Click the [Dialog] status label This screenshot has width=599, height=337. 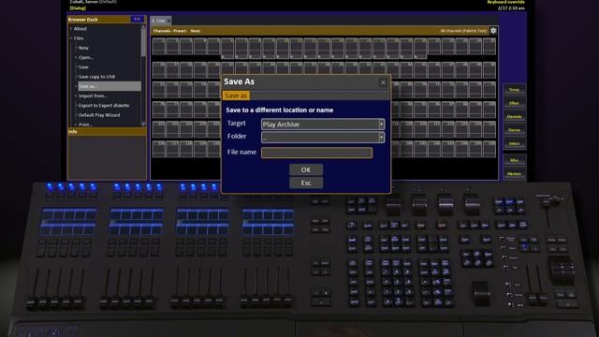coord(78,8)
